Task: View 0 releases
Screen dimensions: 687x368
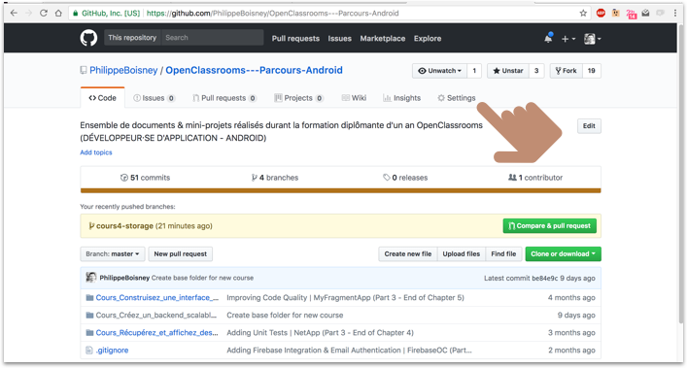Action: tap(405, 178)
